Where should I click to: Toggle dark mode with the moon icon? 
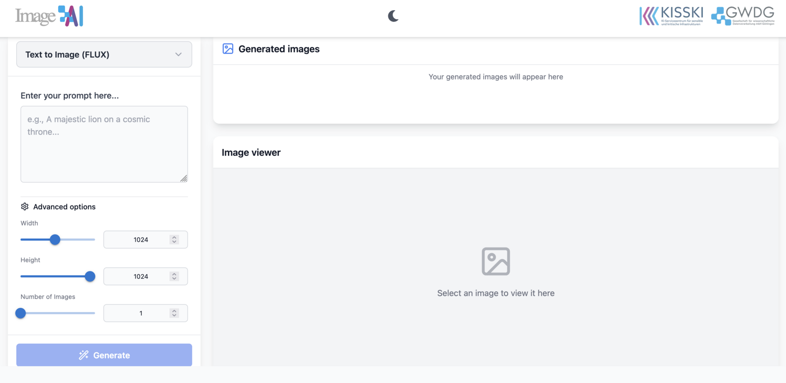(x=393, y=16)
